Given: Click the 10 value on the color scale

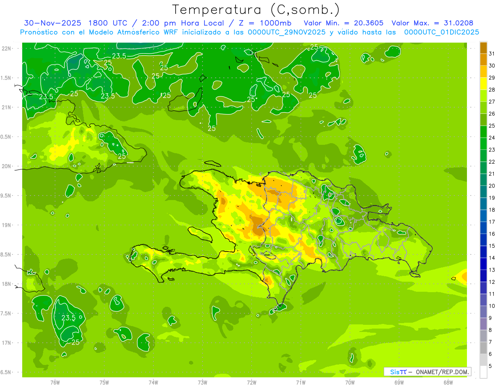Looking at the screenshot, I should coord(492,306).
